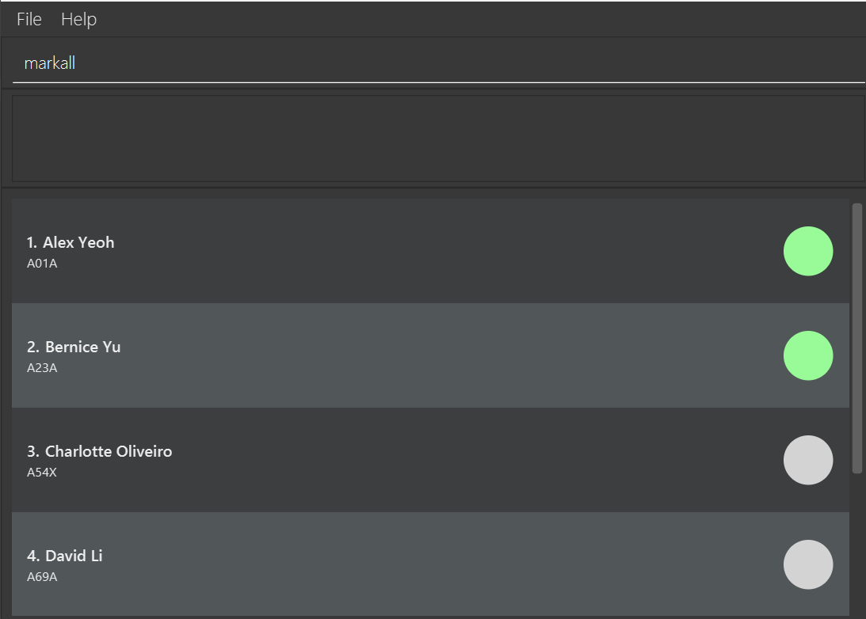
Task: Click Alex Yeoh's green attendance circle
Action: pyautogui.click(x=808, y=251)
